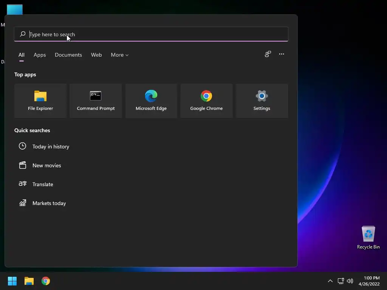Expand the More filter dropdown

[120, 55]
